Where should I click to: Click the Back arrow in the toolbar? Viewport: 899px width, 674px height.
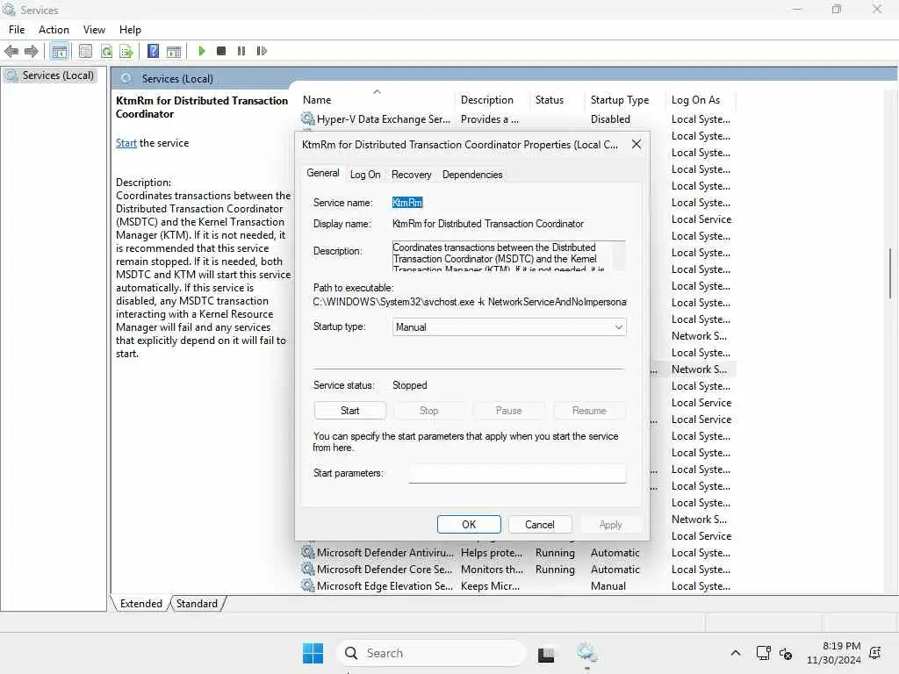click(11, 51)
